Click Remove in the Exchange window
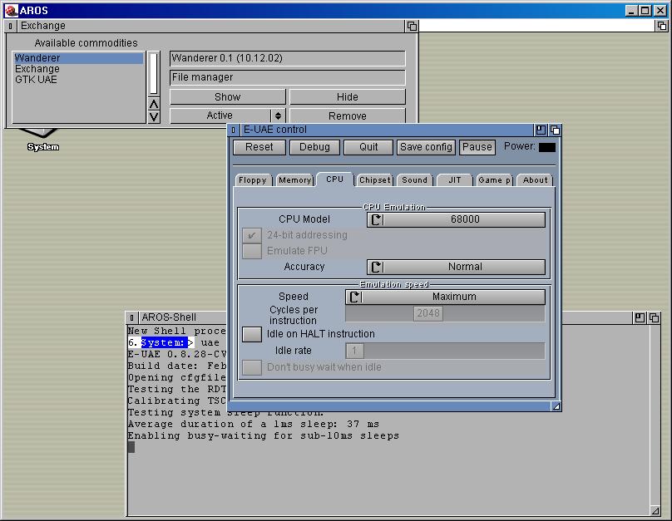The width and height of the screenshot is (672, 521). coord(348,116)
